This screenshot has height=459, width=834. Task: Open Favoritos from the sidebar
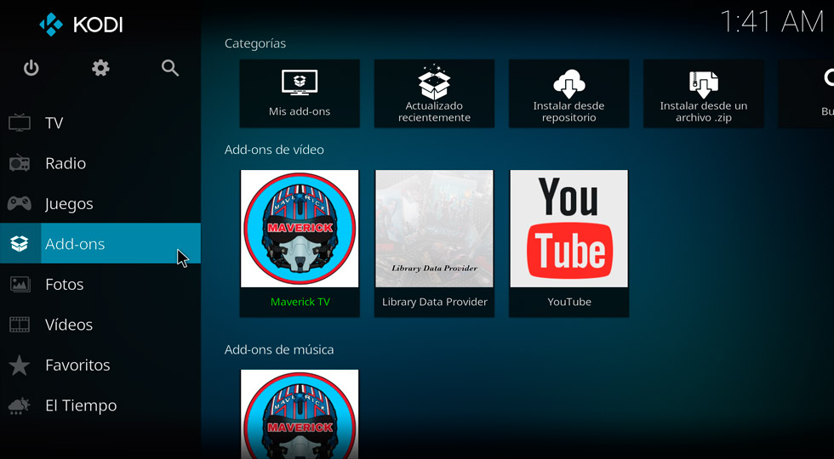(100, 365)
